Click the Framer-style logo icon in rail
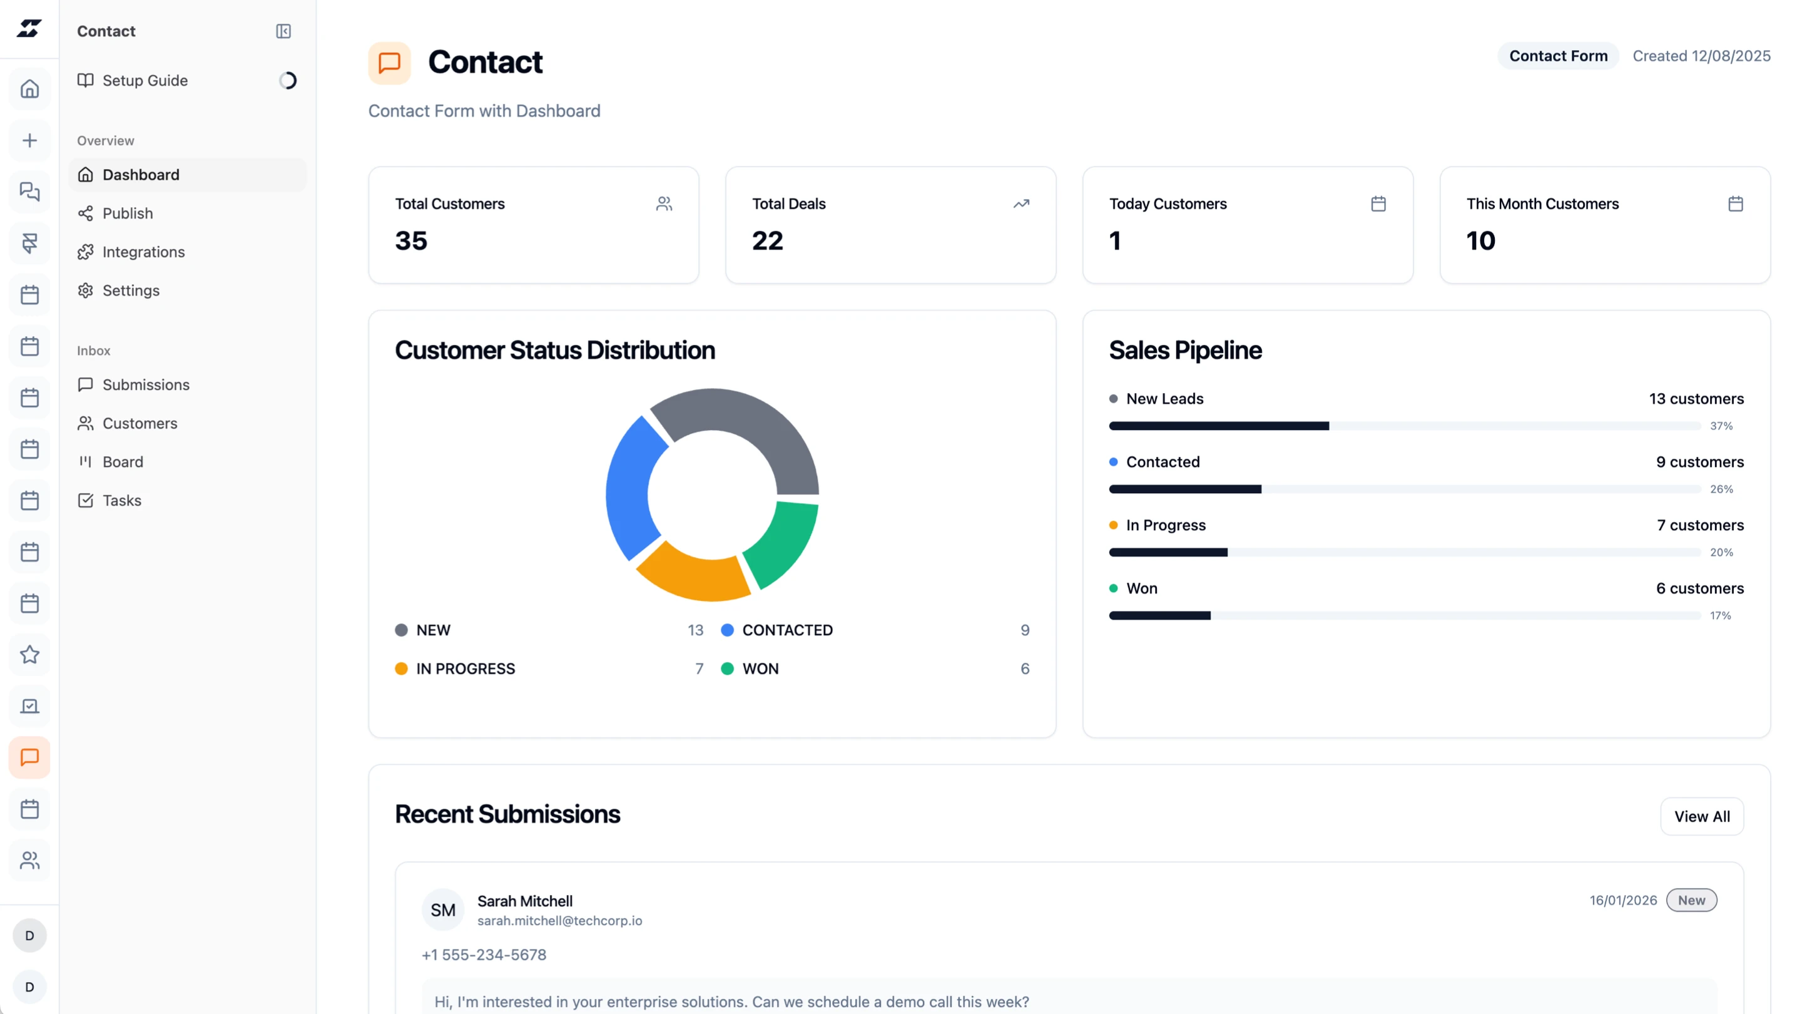1802x1014 pixels. click(29, 243)
